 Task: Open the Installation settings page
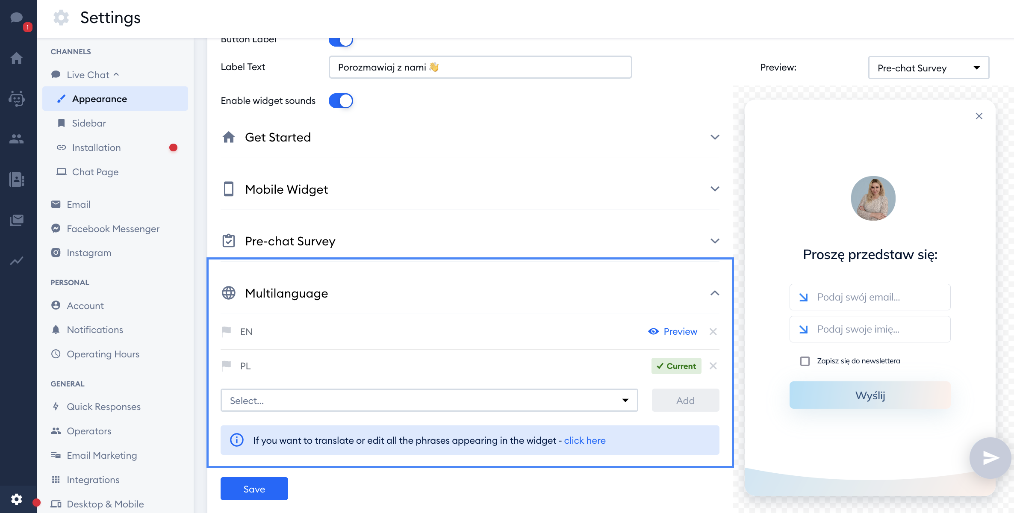point(96,147)
